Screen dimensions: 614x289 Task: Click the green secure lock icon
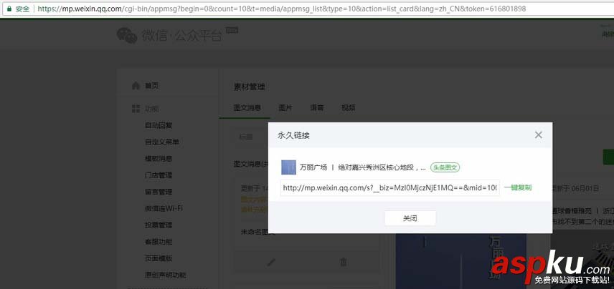tap(9, 9)
